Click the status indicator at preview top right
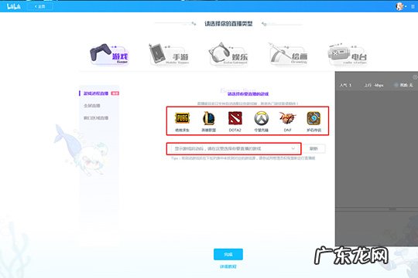 tap(403, 85)
